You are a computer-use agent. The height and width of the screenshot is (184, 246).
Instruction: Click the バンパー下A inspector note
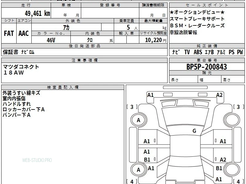coord(17,115)
